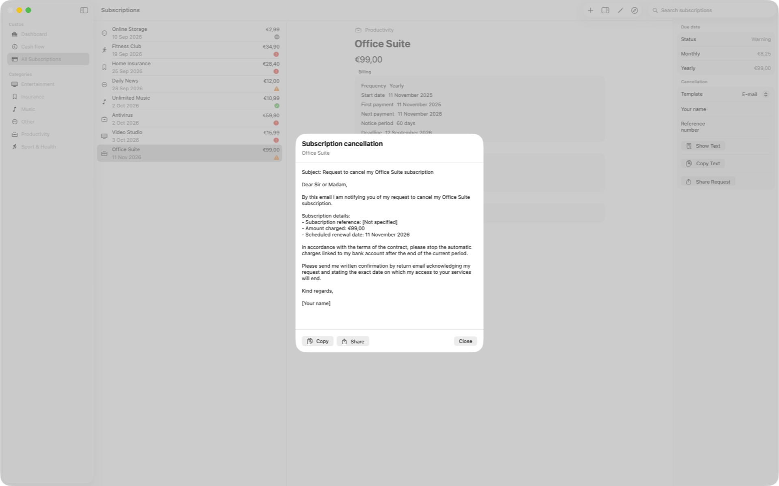The height and width of the screenshot is (486, 779).
Task: Filter by Insurance category
Action: [48, 97]
